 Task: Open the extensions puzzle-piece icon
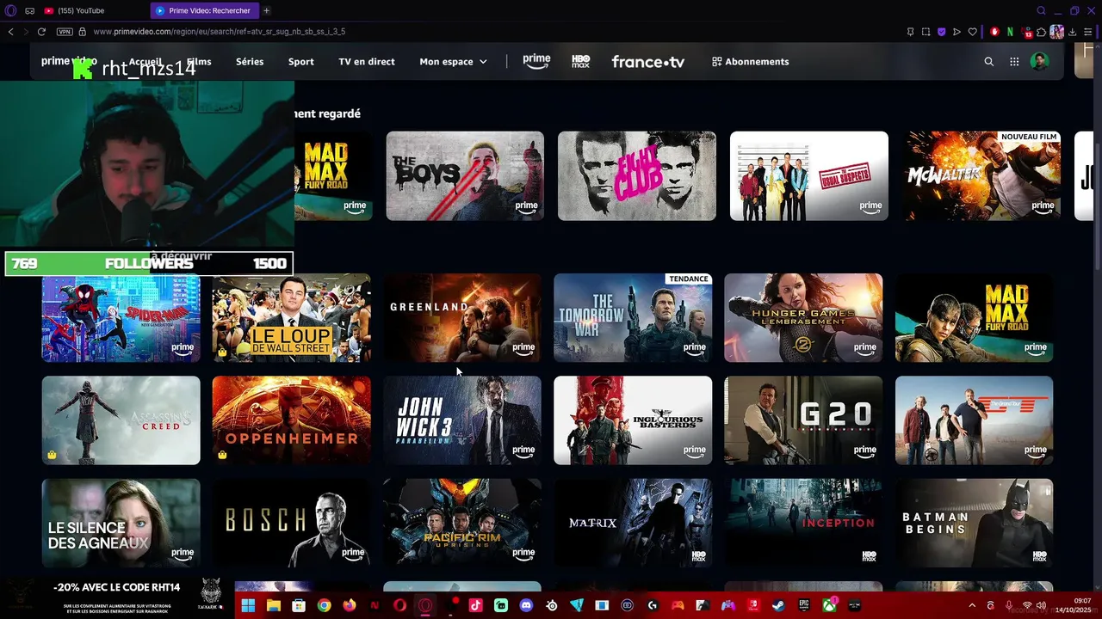click(x=1041, y=32)
